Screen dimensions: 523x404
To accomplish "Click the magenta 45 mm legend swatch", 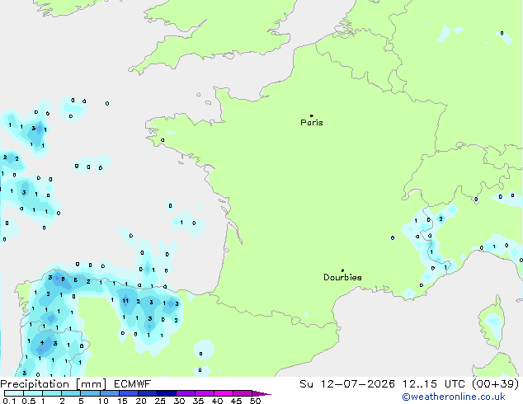I will 243,393.
